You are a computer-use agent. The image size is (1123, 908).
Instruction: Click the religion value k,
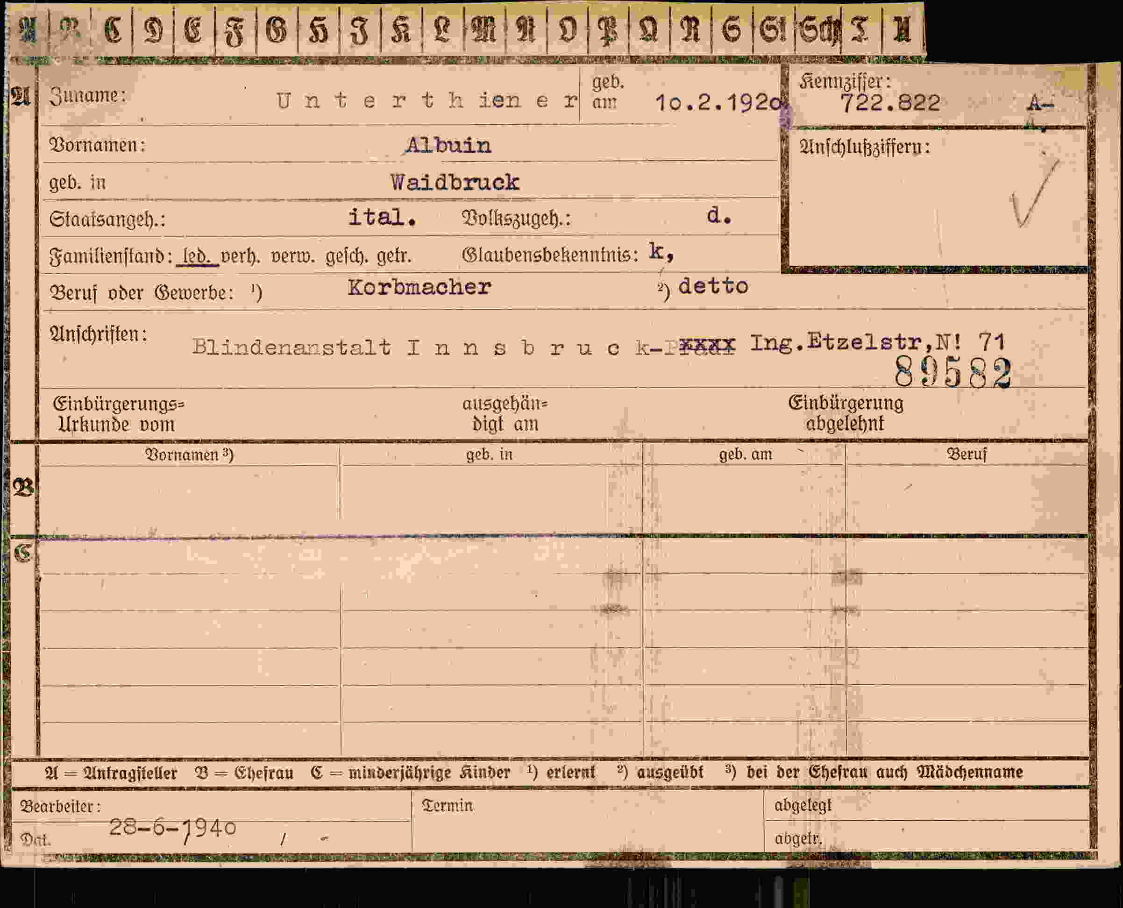coord(661,252)
